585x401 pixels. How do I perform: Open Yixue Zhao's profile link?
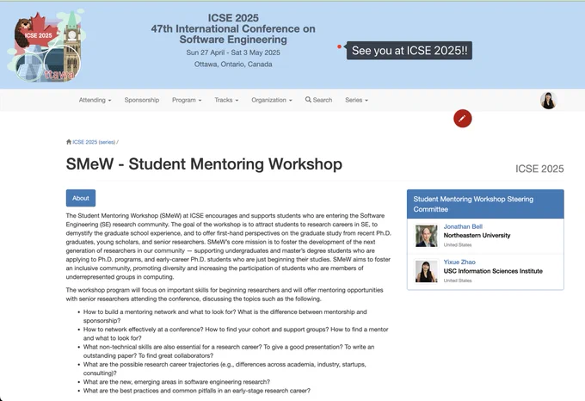[x=459, y=262]
